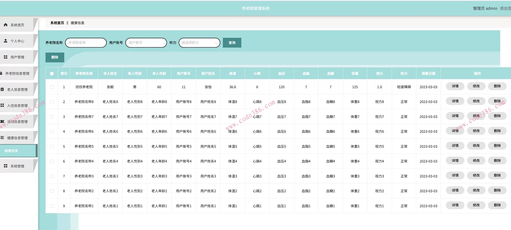Click the grid icon beside 系统管理
Screen dimensions: 511x230
(x=6, y=166)
